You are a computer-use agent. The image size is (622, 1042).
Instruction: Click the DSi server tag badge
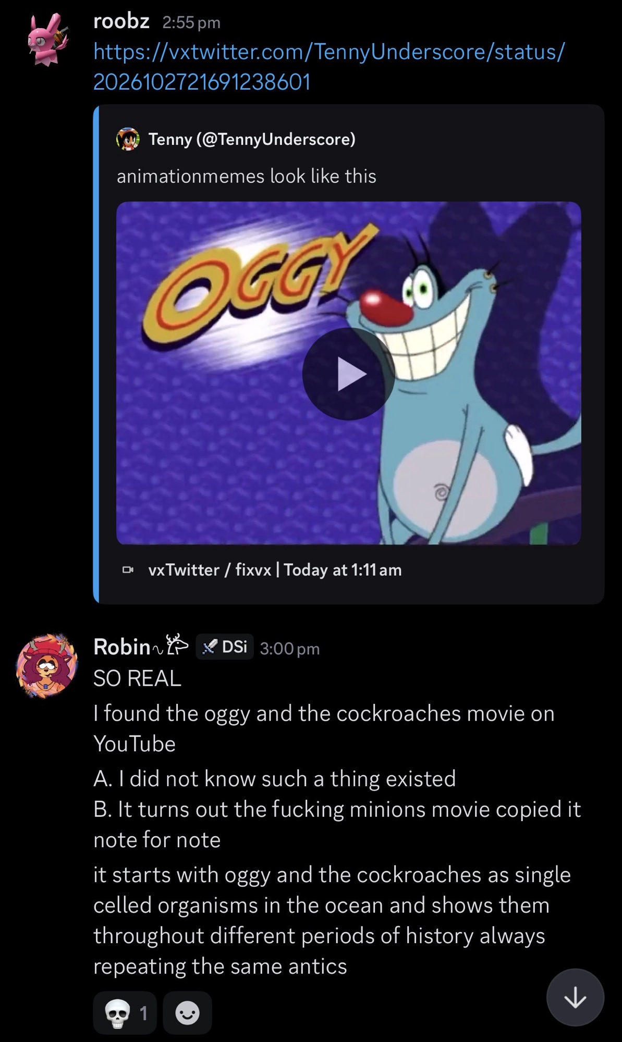(225, 647)
